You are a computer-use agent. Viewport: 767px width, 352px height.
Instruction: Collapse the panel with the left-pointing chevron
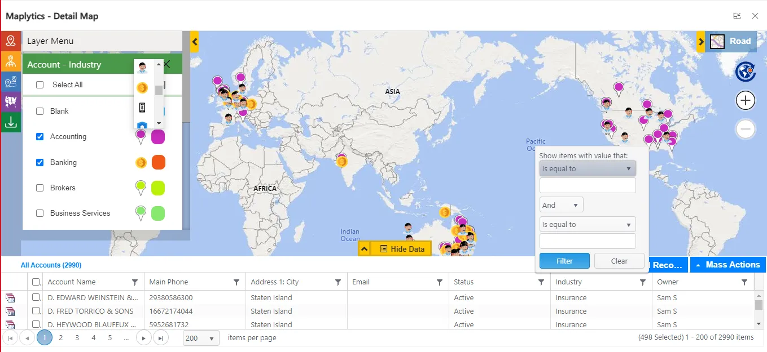(194, 42)
